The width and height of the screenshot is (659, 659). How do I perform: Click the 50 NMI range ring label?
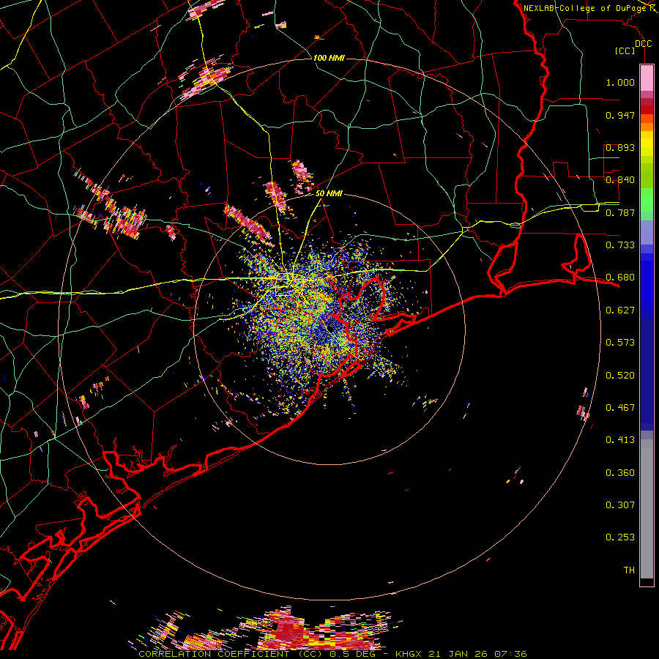pyautogui.click(x=329, y=194)
